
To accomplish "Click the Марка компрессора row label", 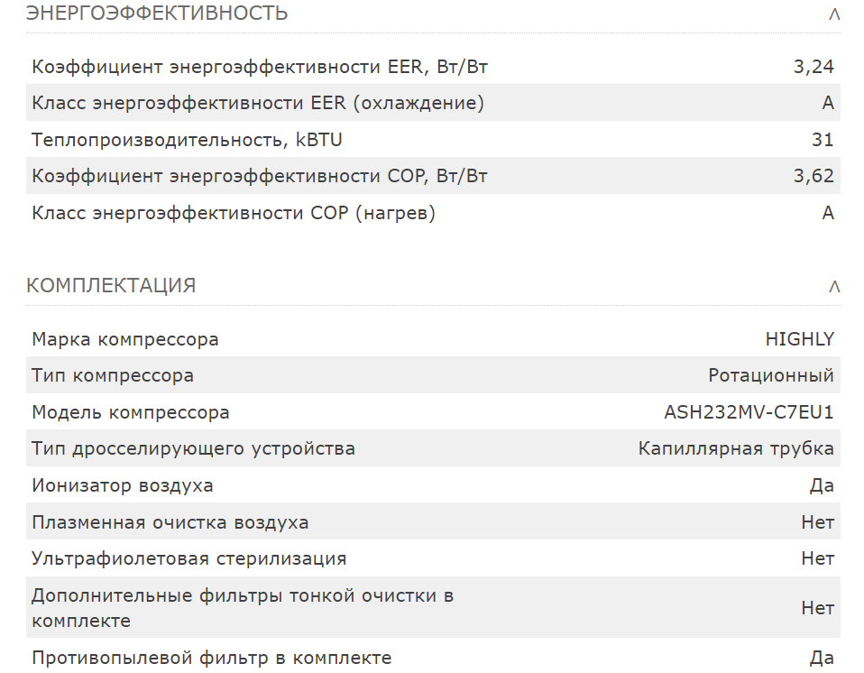I will (x=125, y=339).
